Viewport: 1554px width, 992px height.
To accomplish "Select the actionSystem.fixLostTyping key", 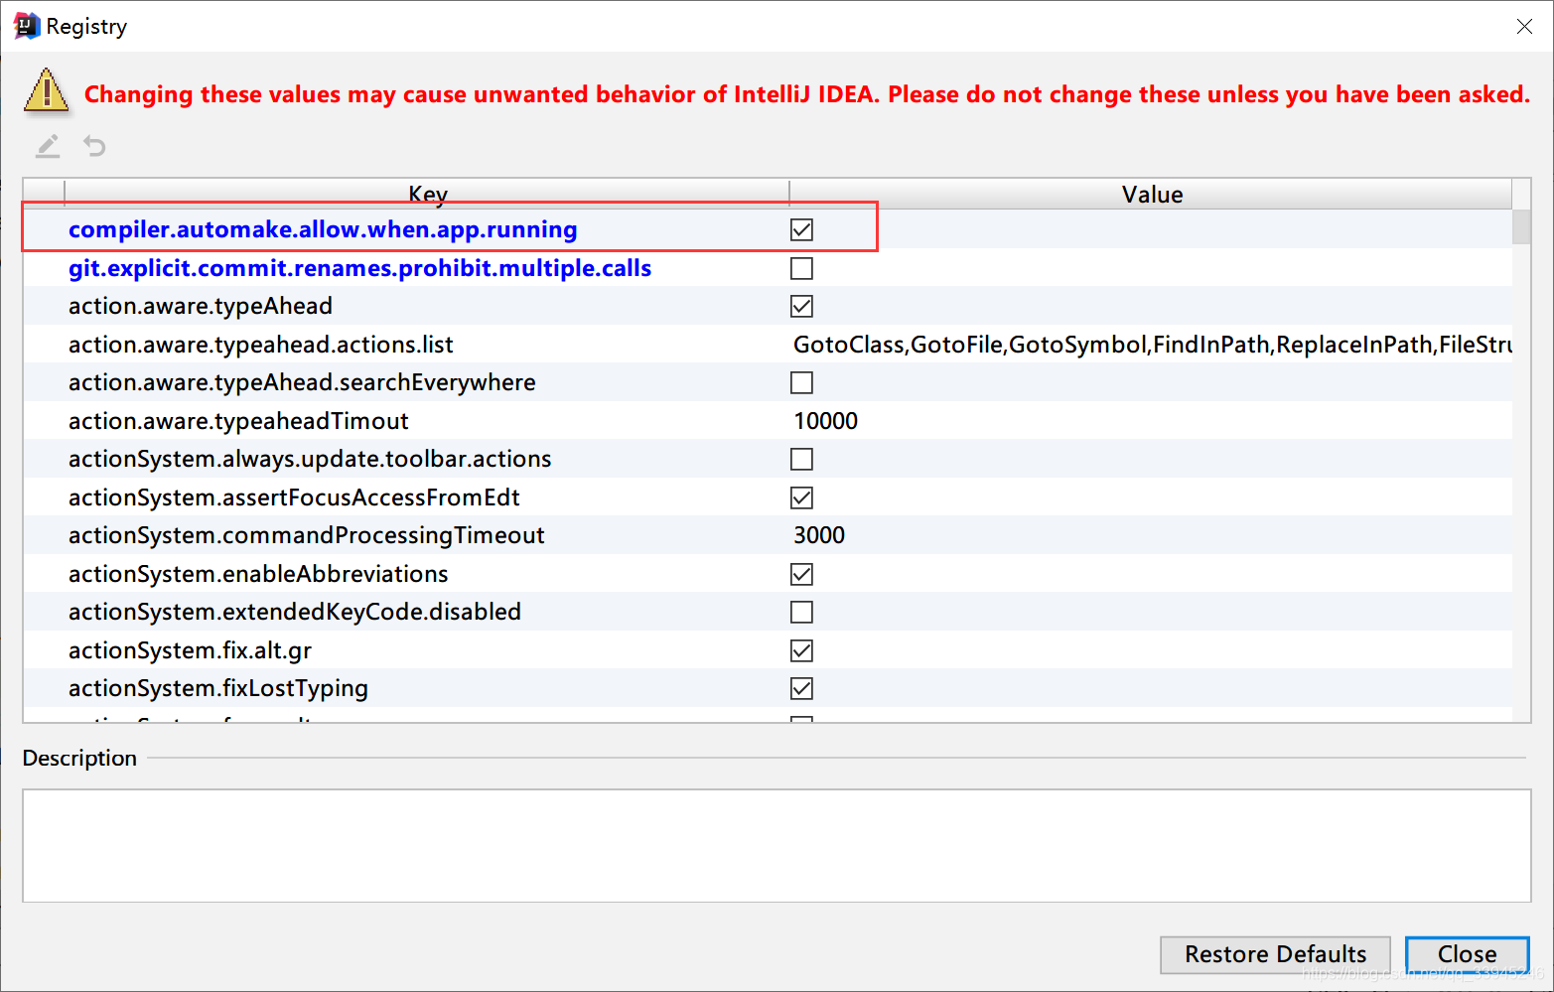I will click(x=218, y=688).
